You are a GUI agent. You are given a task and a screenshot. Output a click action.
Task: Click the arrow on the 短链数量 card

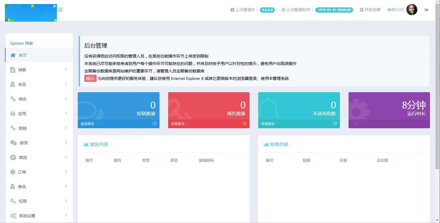154,123
